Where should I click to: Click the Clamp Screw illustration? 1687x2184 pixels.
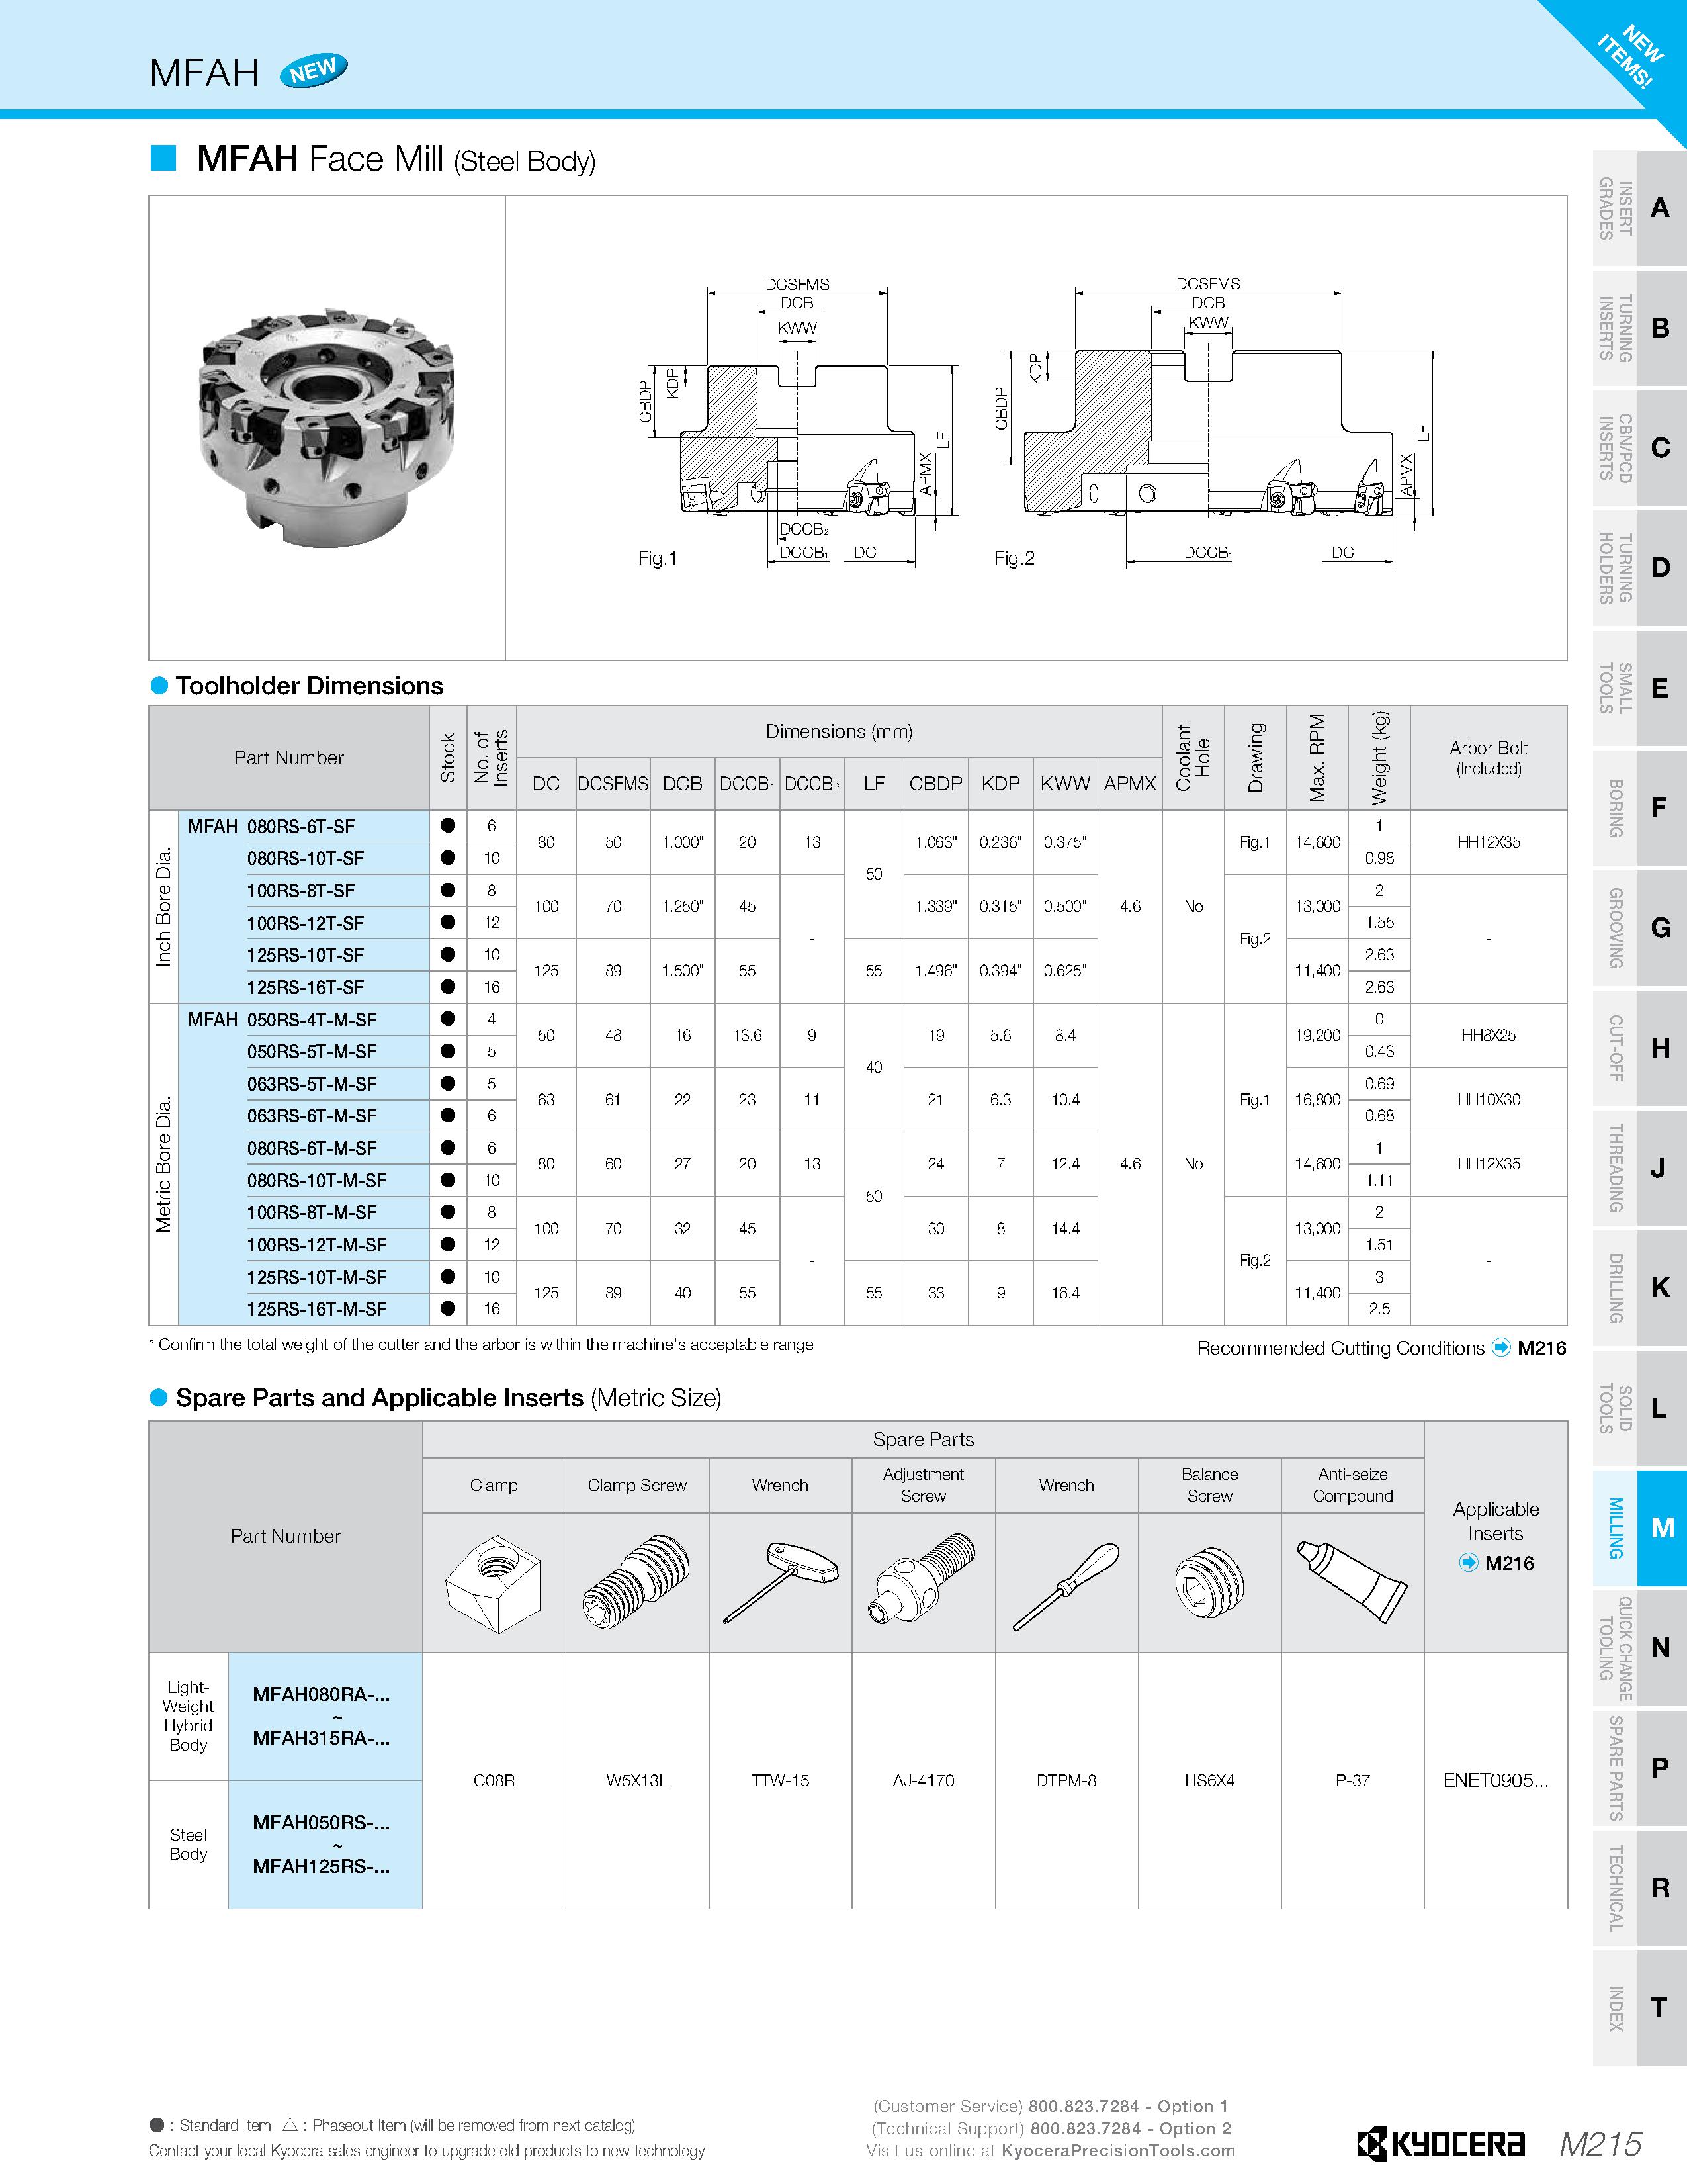coord(636,1584)
